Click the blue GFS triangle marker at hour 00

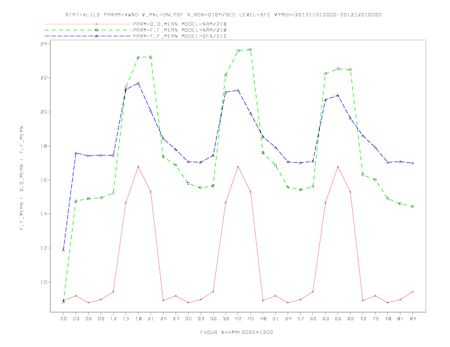pos(64,250)
